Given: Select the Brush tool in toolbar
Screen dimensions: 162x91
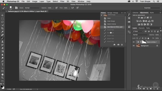Looking at the screenshot, I should tap(2, 38).
